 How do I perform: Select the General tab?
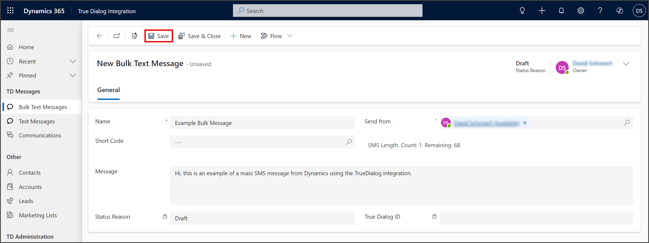tap(108, 90)
